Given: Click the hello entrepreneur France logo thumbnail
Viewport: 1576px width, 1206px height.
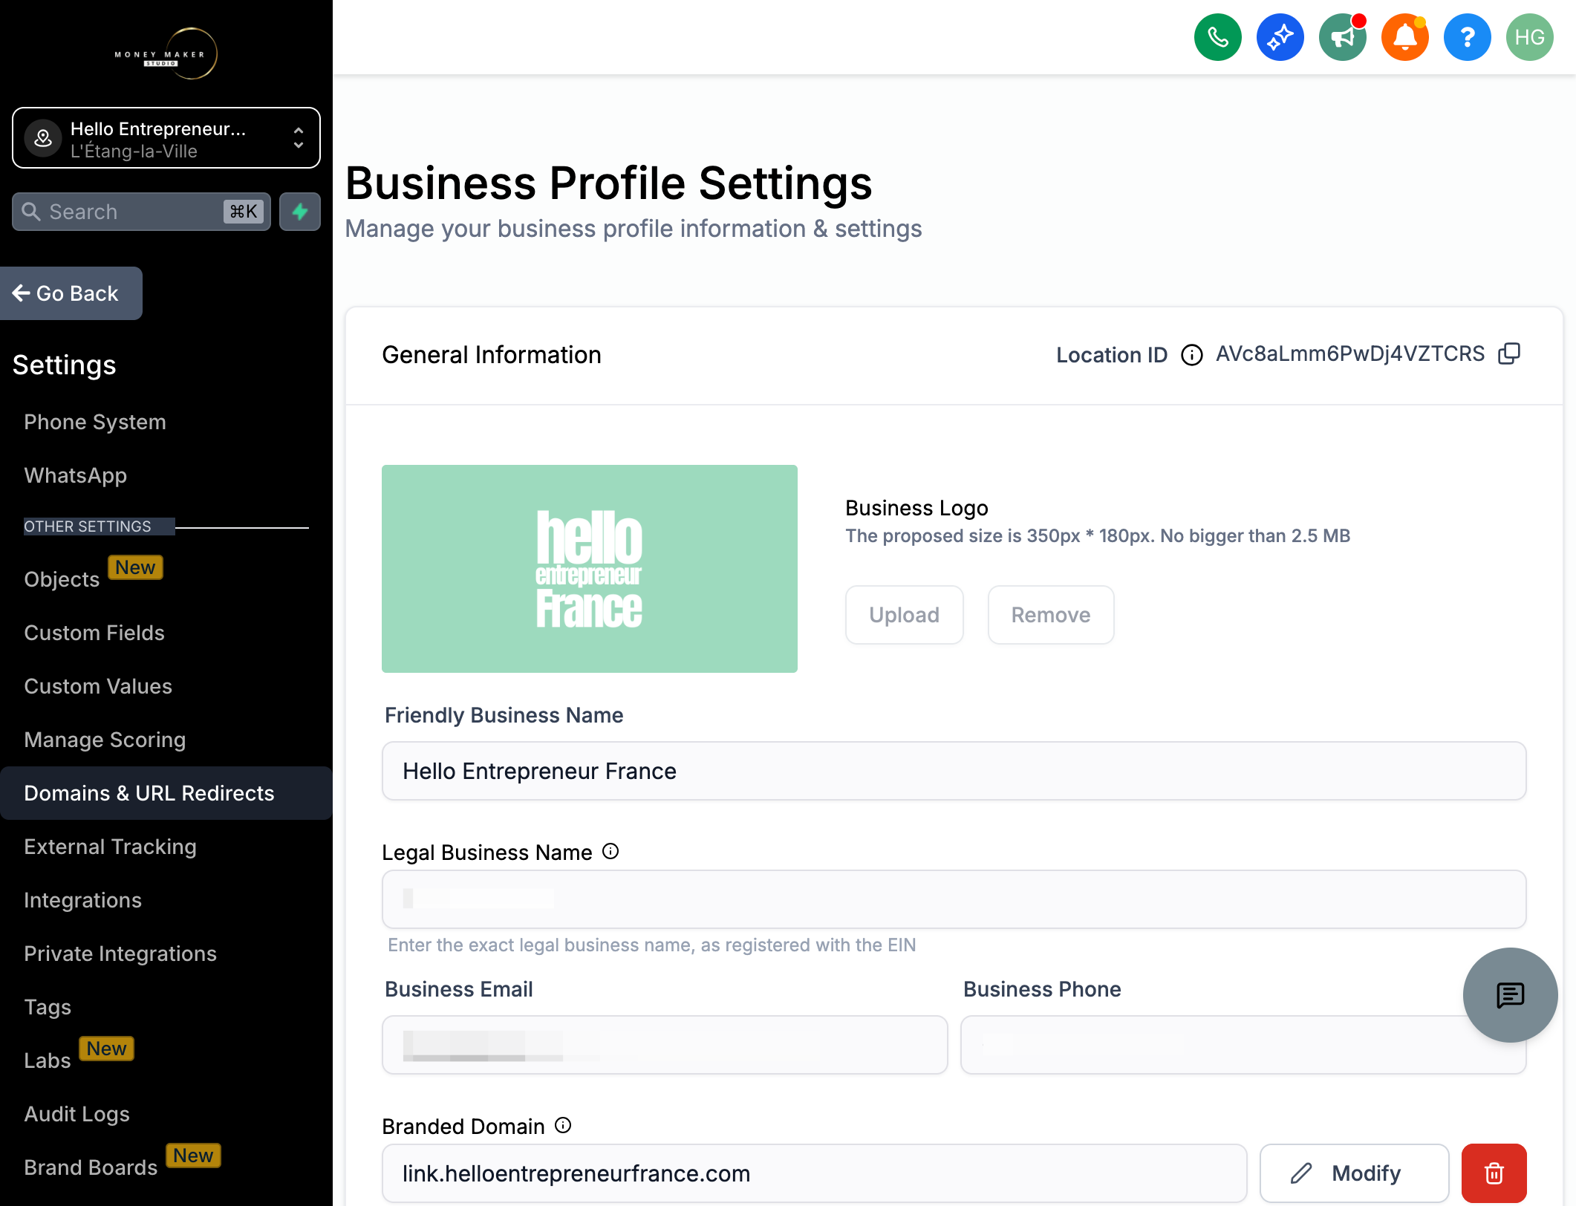Looking at the screenshot, I should (590, 569).
